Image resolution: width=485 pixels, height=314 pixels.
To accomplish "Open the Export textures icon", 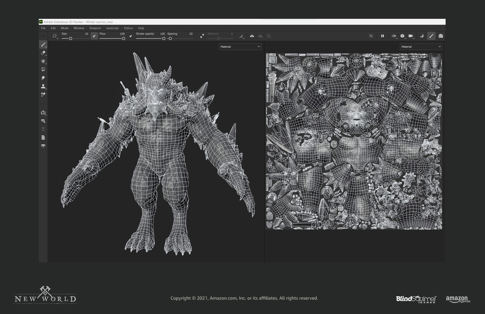I will [43, 113].
